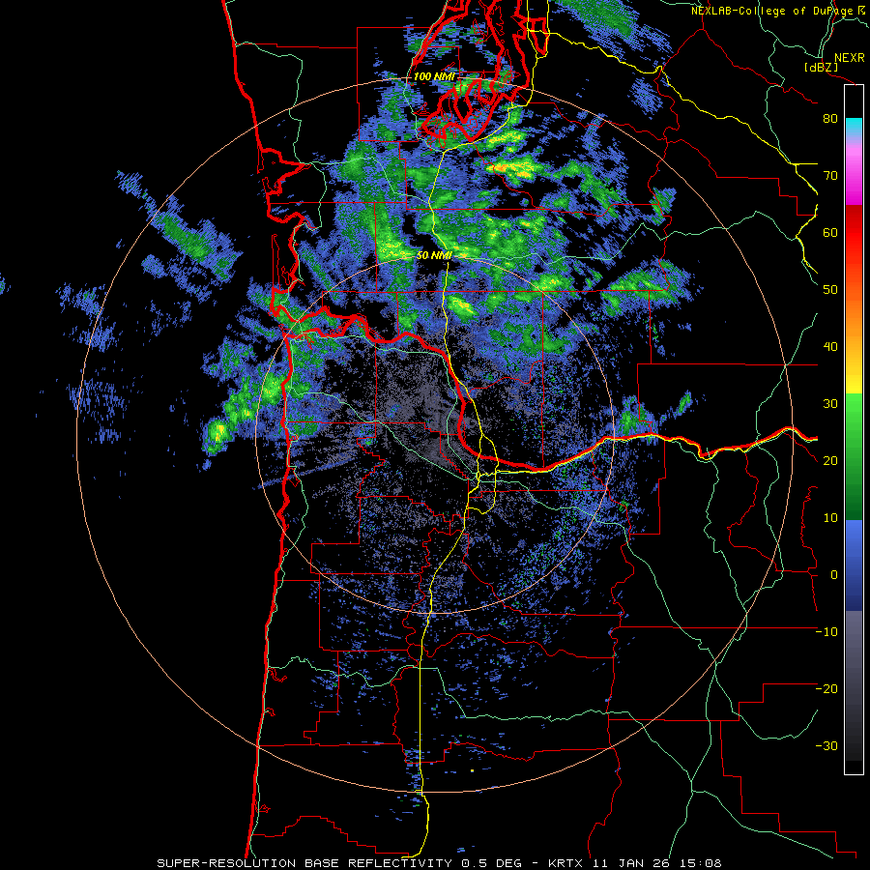This screenshot has height=870, width=870.
Task: Click the -20 value on the dBZ scale
Action: click(x=826, y=689)
